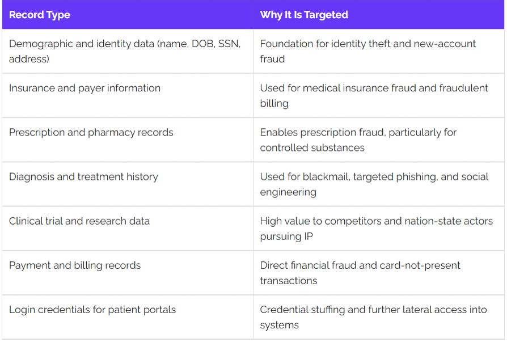Click the prescription fraud controlled substances text
Viewport: 507px width, 342px height.
358,140
